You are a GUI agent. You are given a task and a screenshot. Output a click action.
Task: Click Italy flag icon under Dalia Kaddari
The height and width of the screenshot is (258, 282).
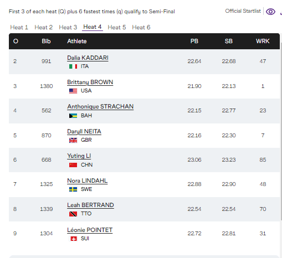73,66
